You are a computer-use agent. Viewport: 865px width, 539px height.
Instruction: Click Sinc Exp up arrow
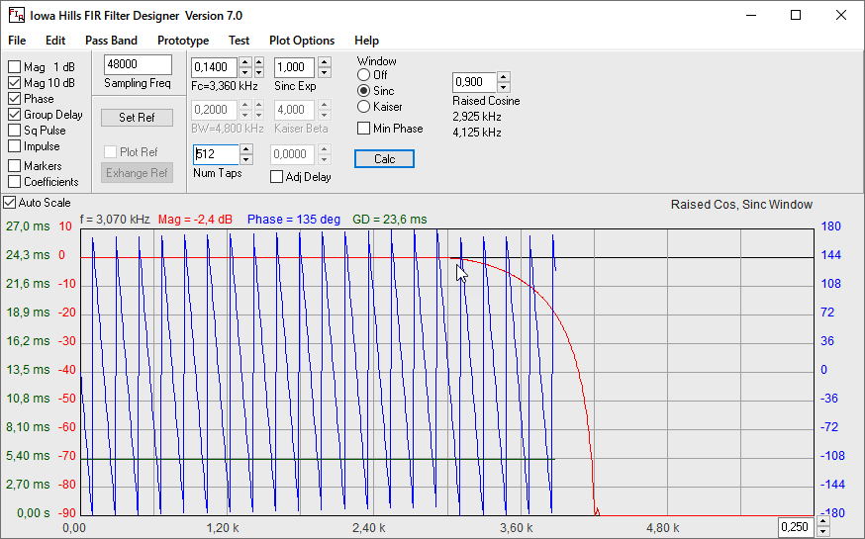point(324,62)
